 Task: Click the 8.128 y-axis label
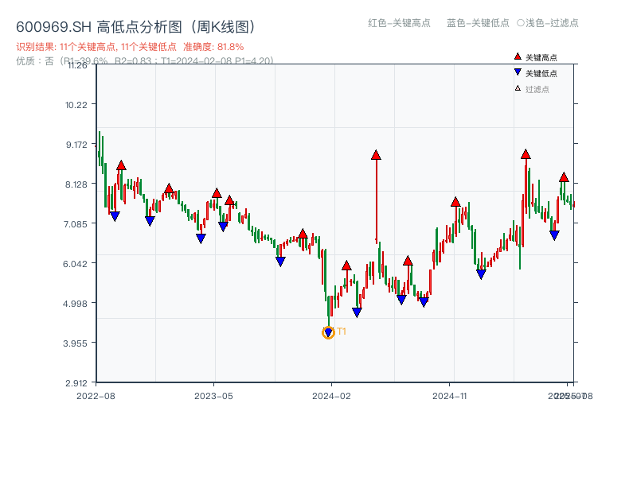click(x=76, y=184)
